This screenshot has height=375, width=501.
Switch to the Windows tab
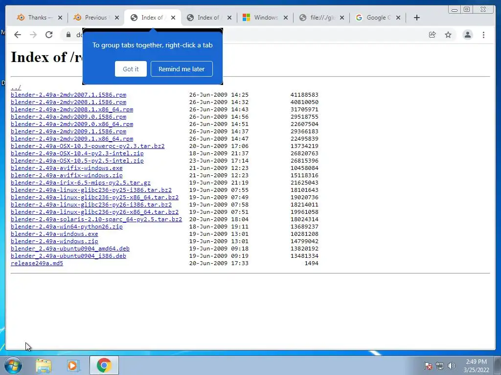266,18
